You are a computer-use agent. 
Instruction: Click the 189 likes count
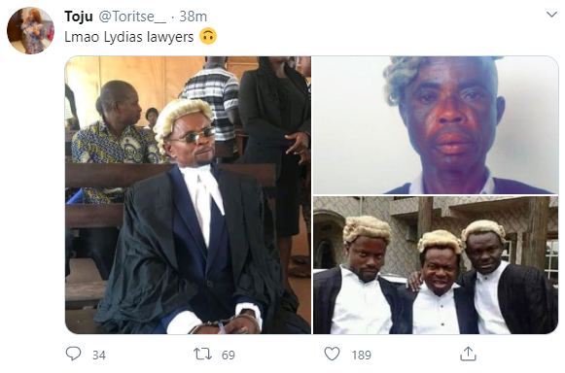tap(362, 356)
